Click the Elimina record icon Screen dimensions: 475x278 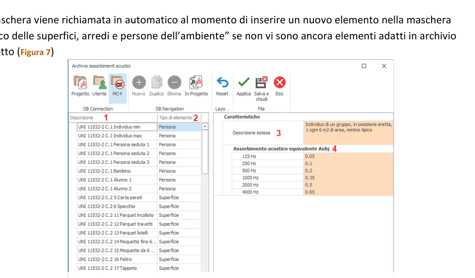point(174,82)
